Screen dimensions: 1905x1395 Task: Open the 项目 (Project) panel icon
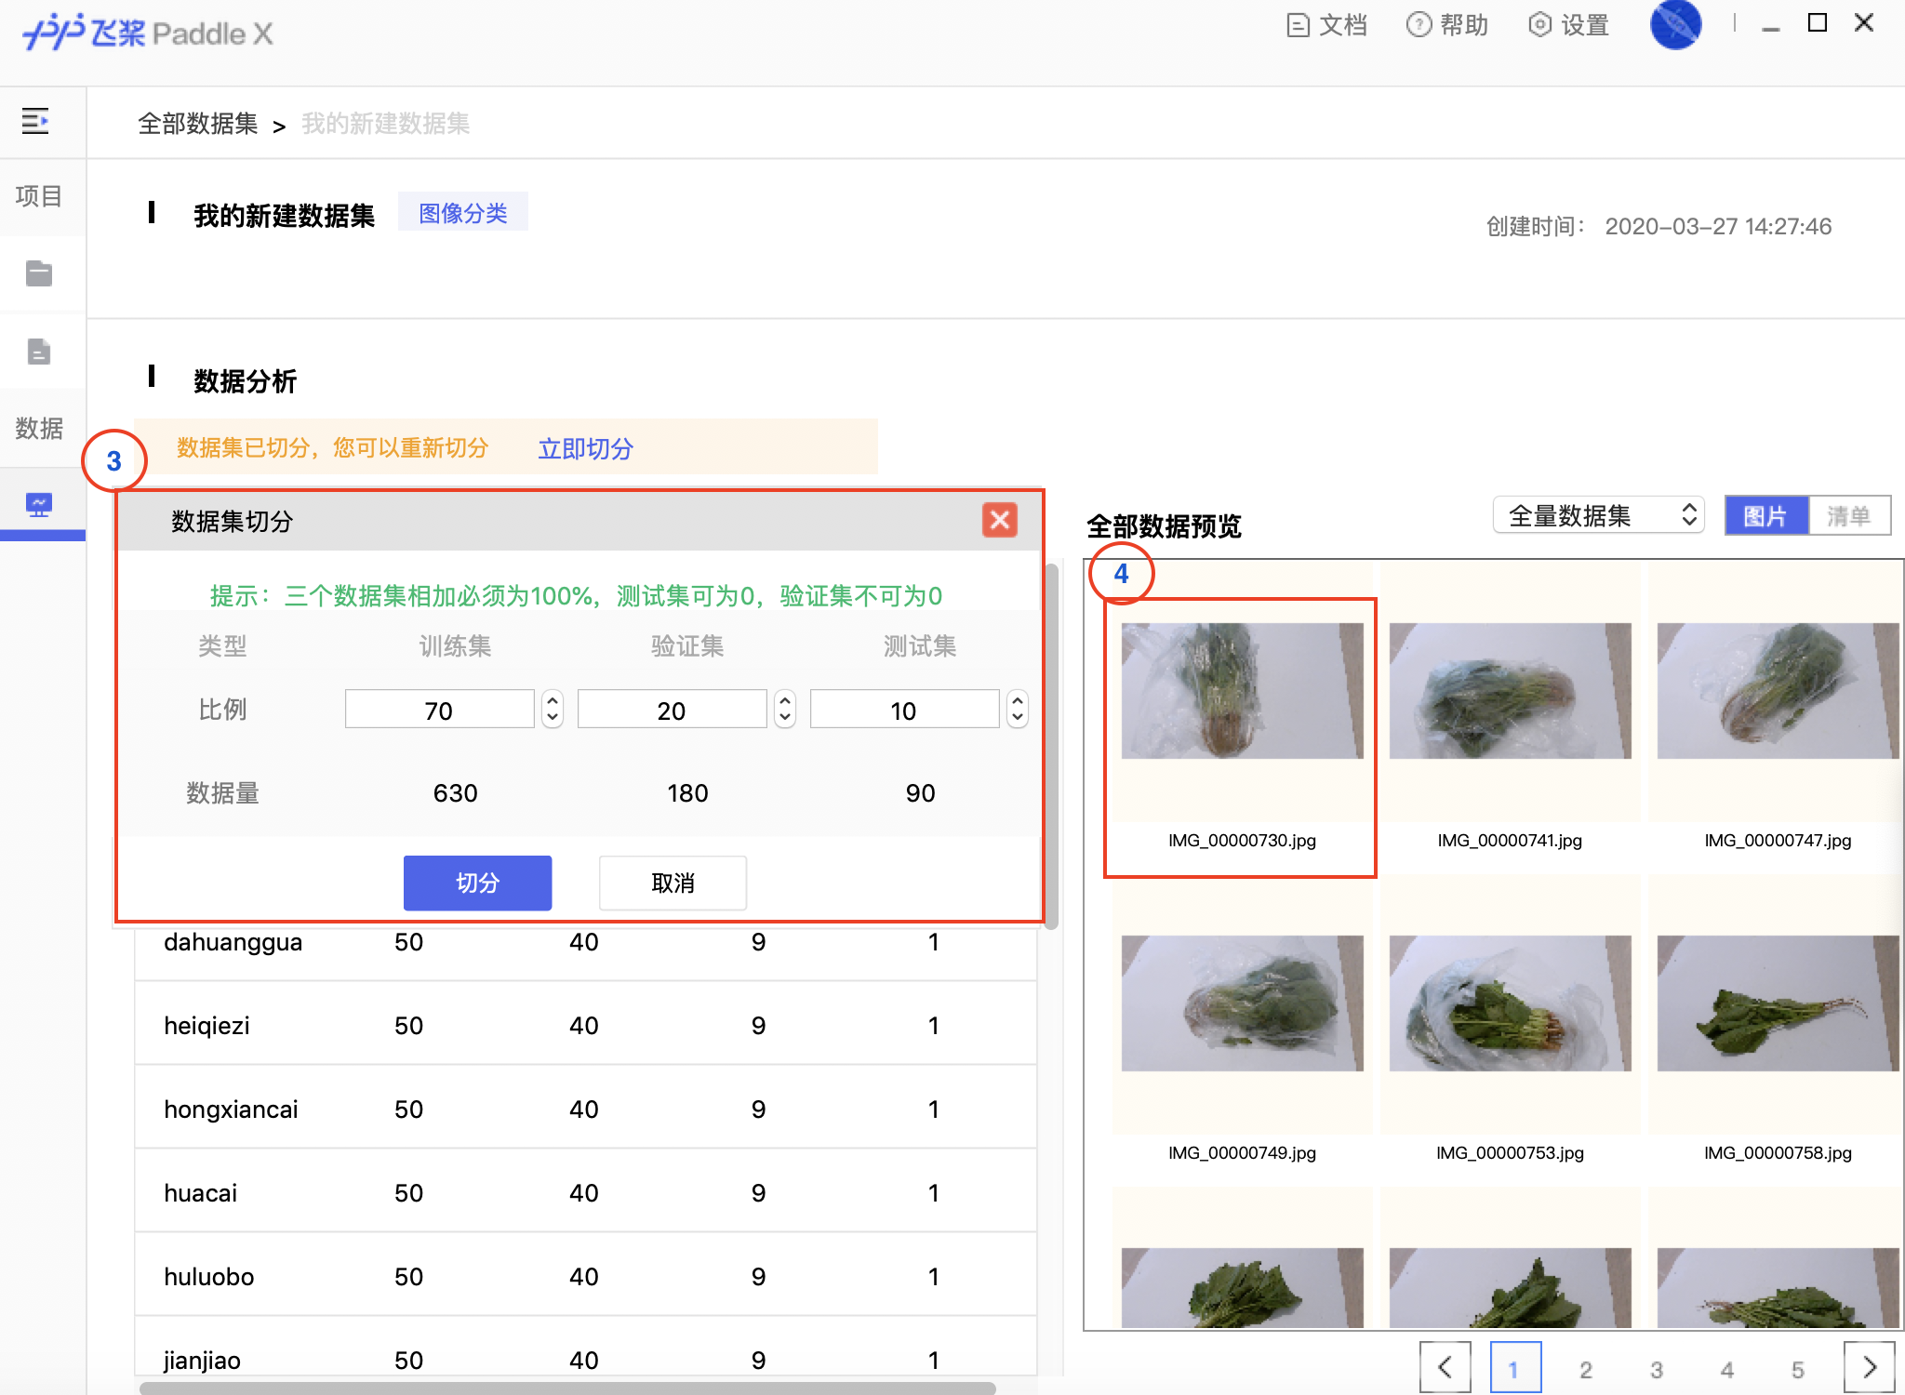42,193
